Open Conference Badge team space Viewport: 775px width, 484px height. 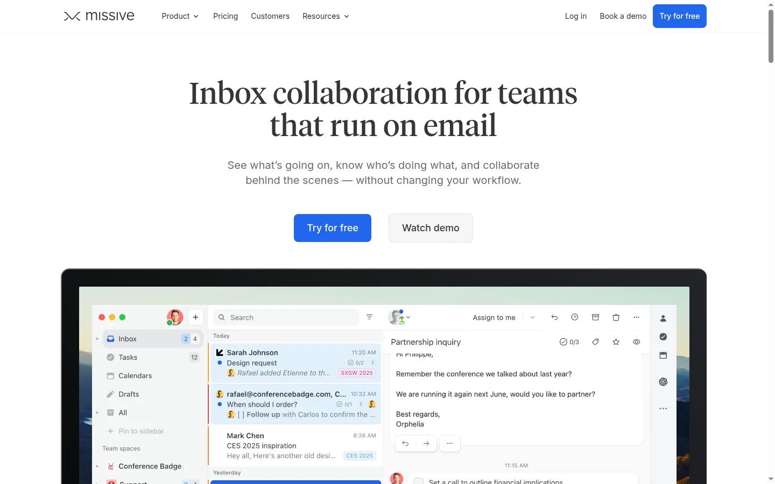[x=150, y=466]
